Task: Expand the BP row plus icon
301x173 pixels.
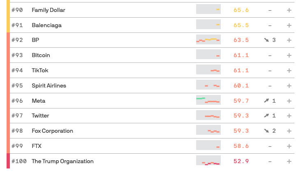Action: coord(289,40)
